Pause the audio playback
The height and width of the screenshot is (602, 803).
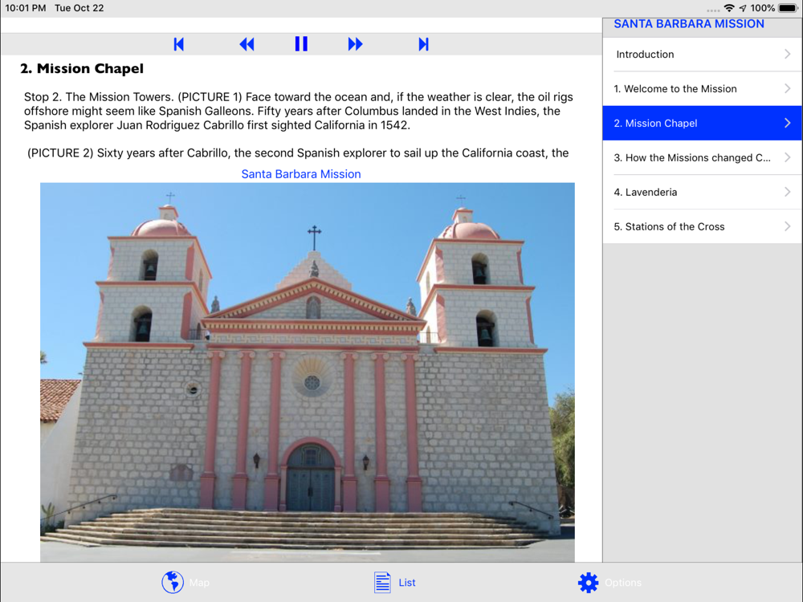pyautogui.click(x=301, y=44)
